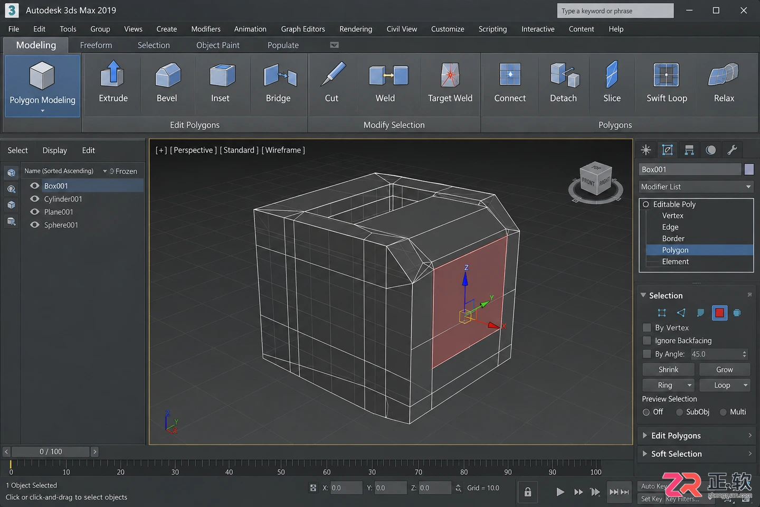The height and width of the screenshot is (507, 760).
Task: Click the X coordinate input field
Action: (346, 488)
